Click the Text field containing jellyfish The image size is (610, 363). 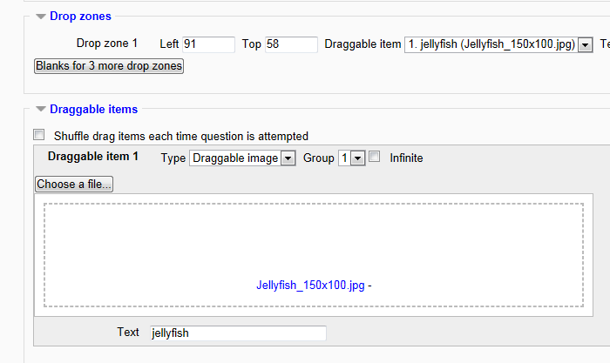click(238, 333)
